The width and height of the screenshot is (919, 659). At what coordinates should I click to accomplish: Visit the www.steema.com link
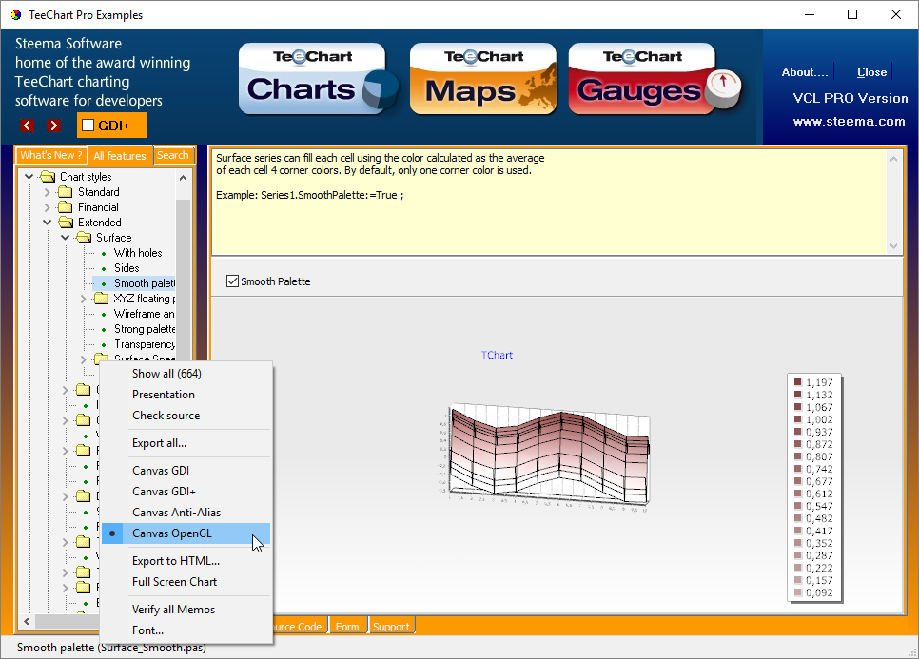[850, 122]
